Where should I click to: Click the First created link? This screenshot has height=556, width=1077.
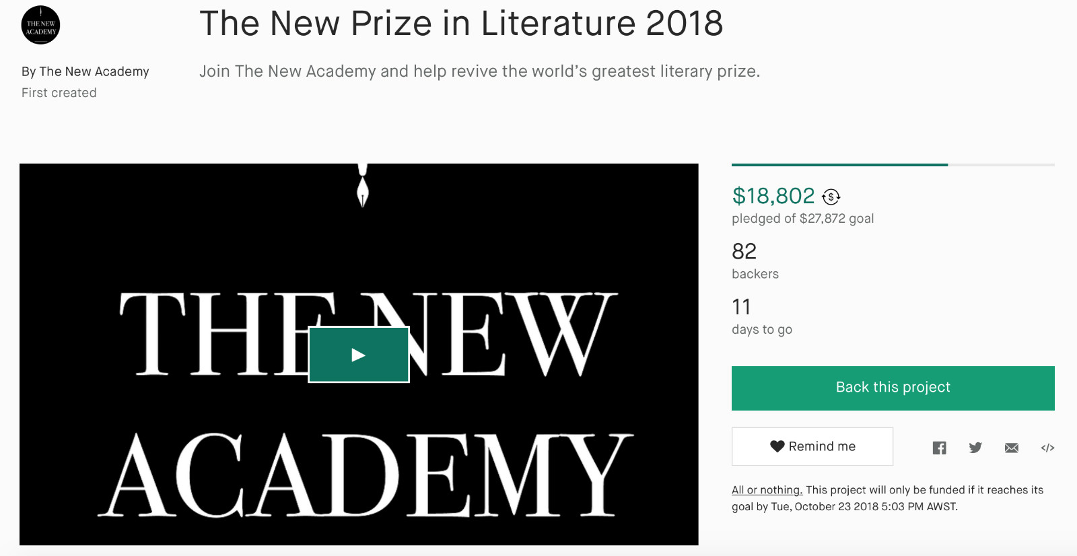click(59, 93)
